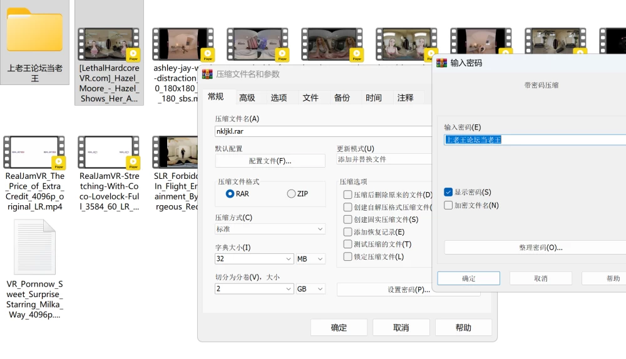
Task: Open 字典大小 value dropdown showing 32
Action: coord(254,259)
